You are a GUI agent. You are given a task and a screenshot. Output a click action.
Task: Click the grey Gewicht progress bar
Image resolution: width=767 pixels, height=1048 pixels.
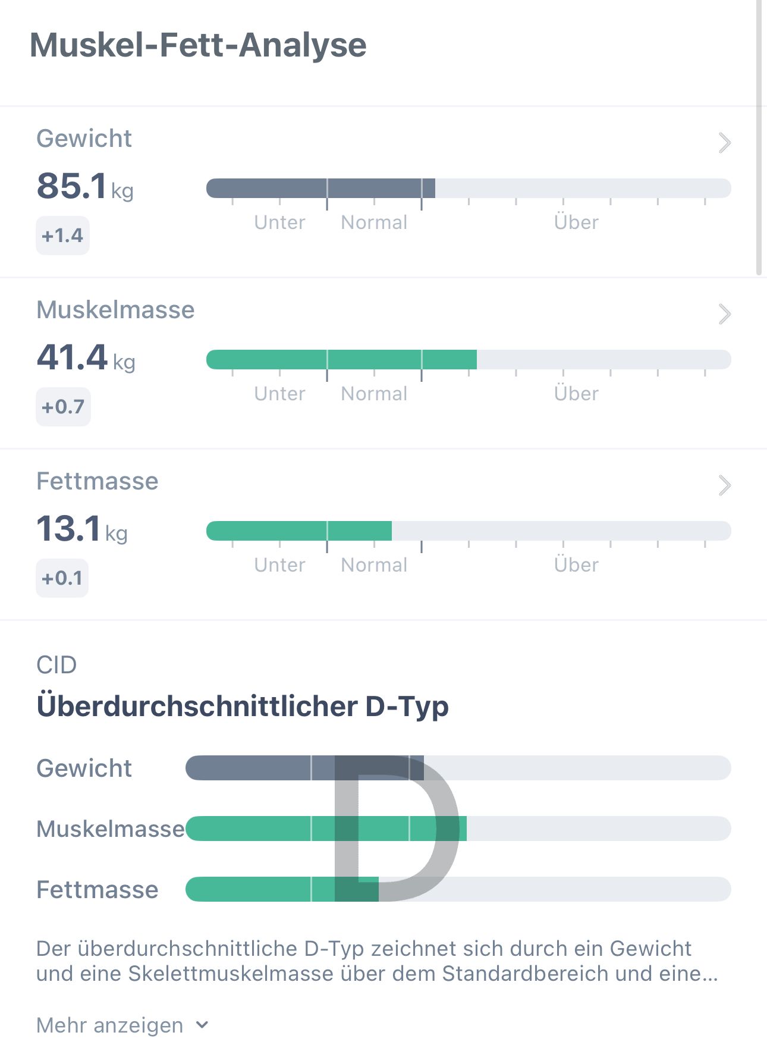[x=469, y=188]
